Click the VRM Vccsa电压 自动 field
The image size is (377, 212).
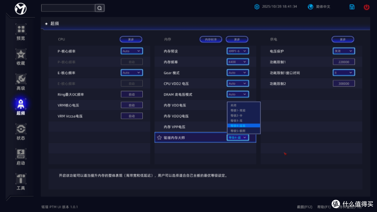tap(132, 116)
